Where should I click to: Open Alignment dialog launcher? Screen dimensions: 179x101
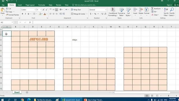click(87, 18)
